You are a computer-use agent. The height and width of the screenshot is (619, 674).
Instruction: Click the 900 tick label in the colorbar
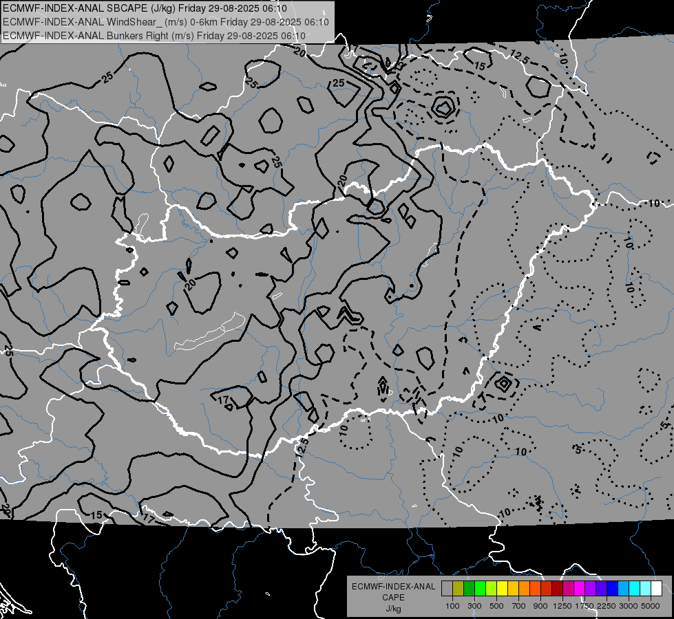tap(540, 606)
